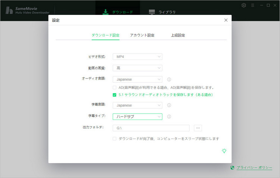
Task: Click the shield icon next to privacy policy
Action: [x=232, y=168]
